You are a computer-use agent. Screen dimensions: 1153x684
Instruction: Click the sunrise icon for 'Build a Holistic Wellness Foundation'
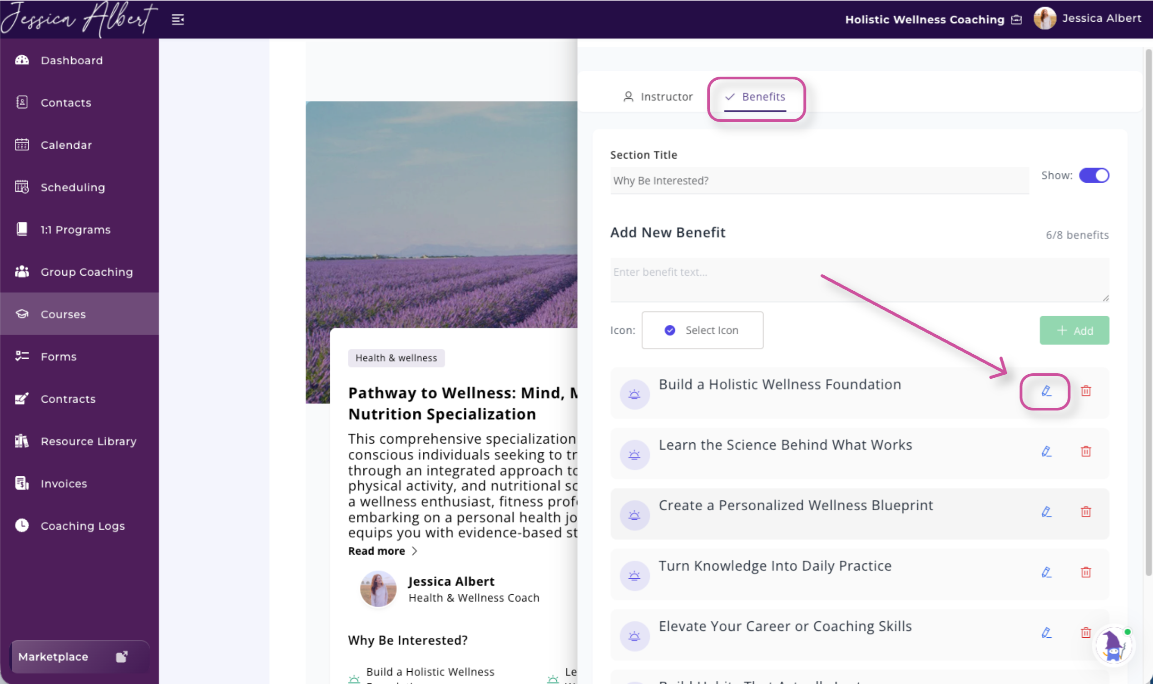coord(634,395)
